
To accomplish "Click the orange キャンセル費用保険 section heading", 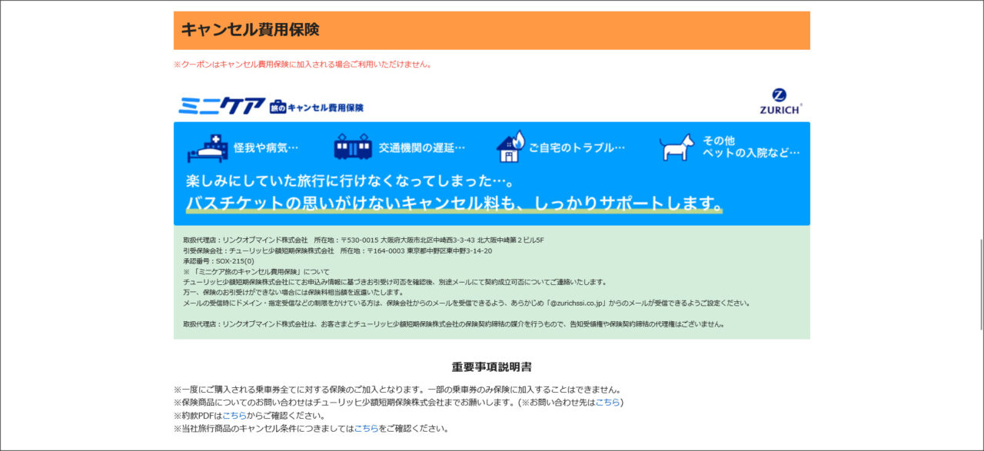I will click(x=492, y=30).
